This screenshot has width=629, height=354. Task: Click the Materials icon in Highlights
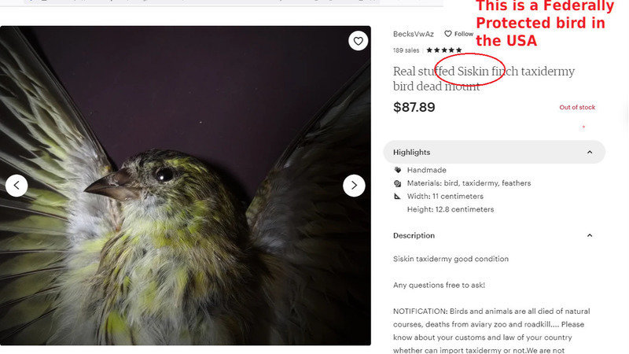(x=398, y=183)
